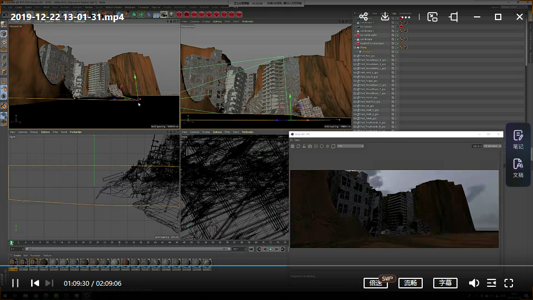Toggle the enable checkmark for Redshift Environment
Image resolution: width=533 pixels, height=300 pixels.
click(397, 43)
